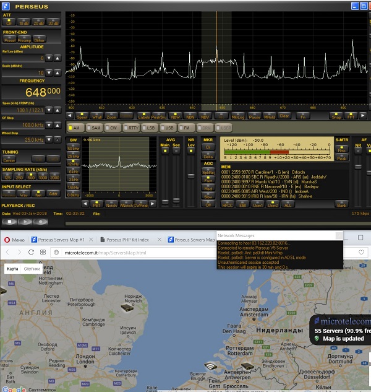The image size is (371, 392).
Task: Go forward in the Opera browser
Action: pos(19,252)
